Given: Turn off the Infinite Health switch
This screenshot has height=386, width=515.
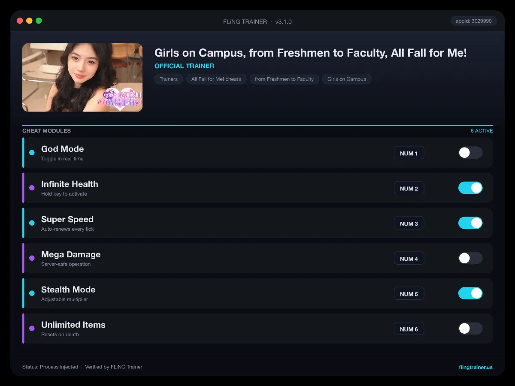Looking at the screenshot, I should pos(470,188).
